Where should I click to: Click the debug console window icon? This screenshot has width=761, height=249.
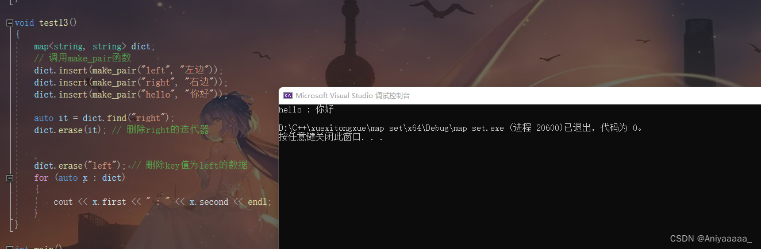tap(288, 96)
